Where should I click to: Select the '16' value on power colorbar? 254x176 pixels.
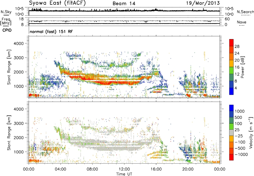pos(237,67)
